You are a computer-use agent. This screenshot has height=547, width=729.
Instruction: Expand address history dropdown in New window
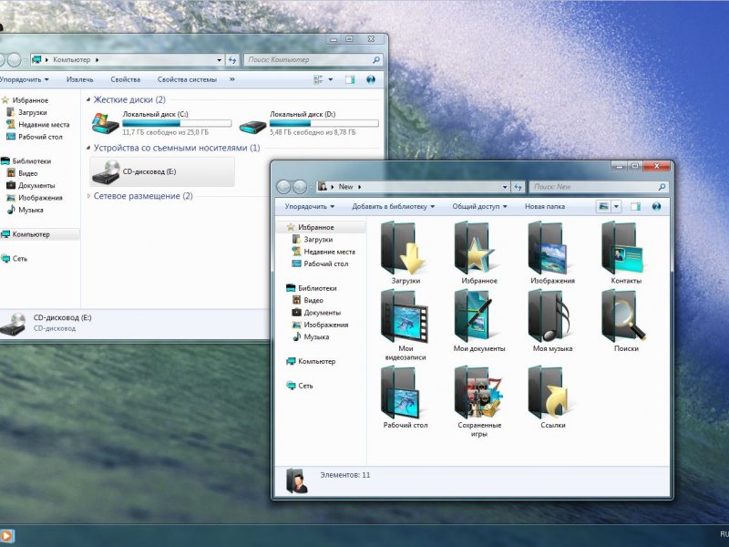505,187
